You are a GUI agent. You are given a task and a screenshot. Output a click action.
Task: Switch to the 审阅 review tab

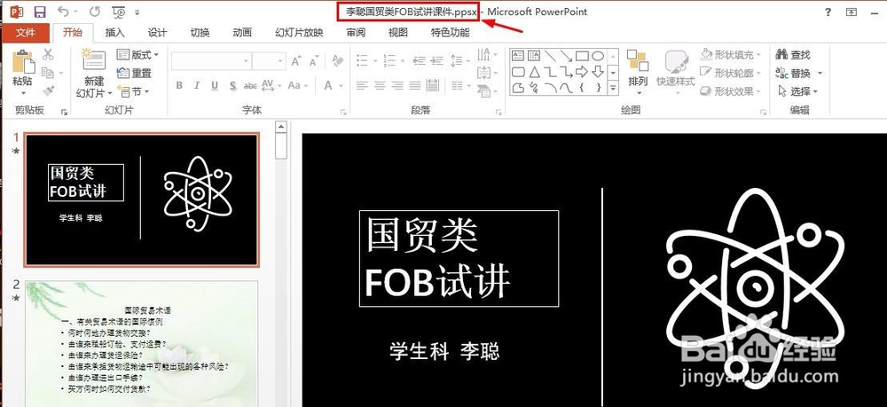[356, 33]
